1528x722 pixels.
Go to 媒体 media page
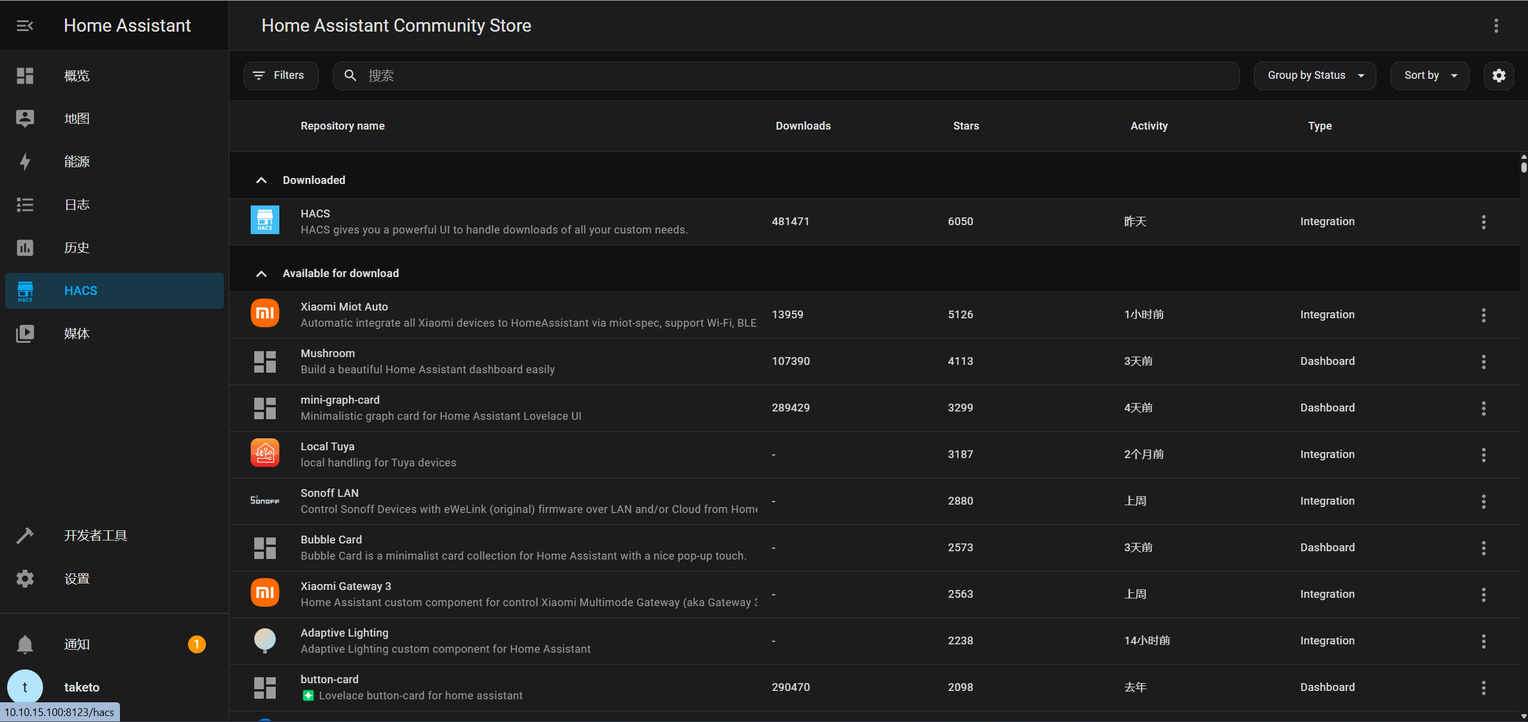pyautogui.click(x=77, y=334)
